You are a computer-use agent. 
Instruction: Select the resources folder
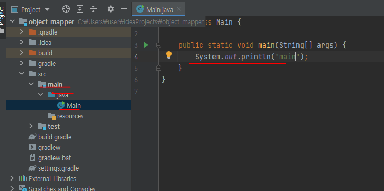coord(70,116)
